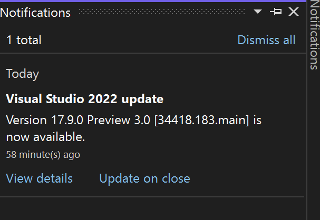Click the now available text line
Viewport: 320px width, 220px height.
pos(45,137)
